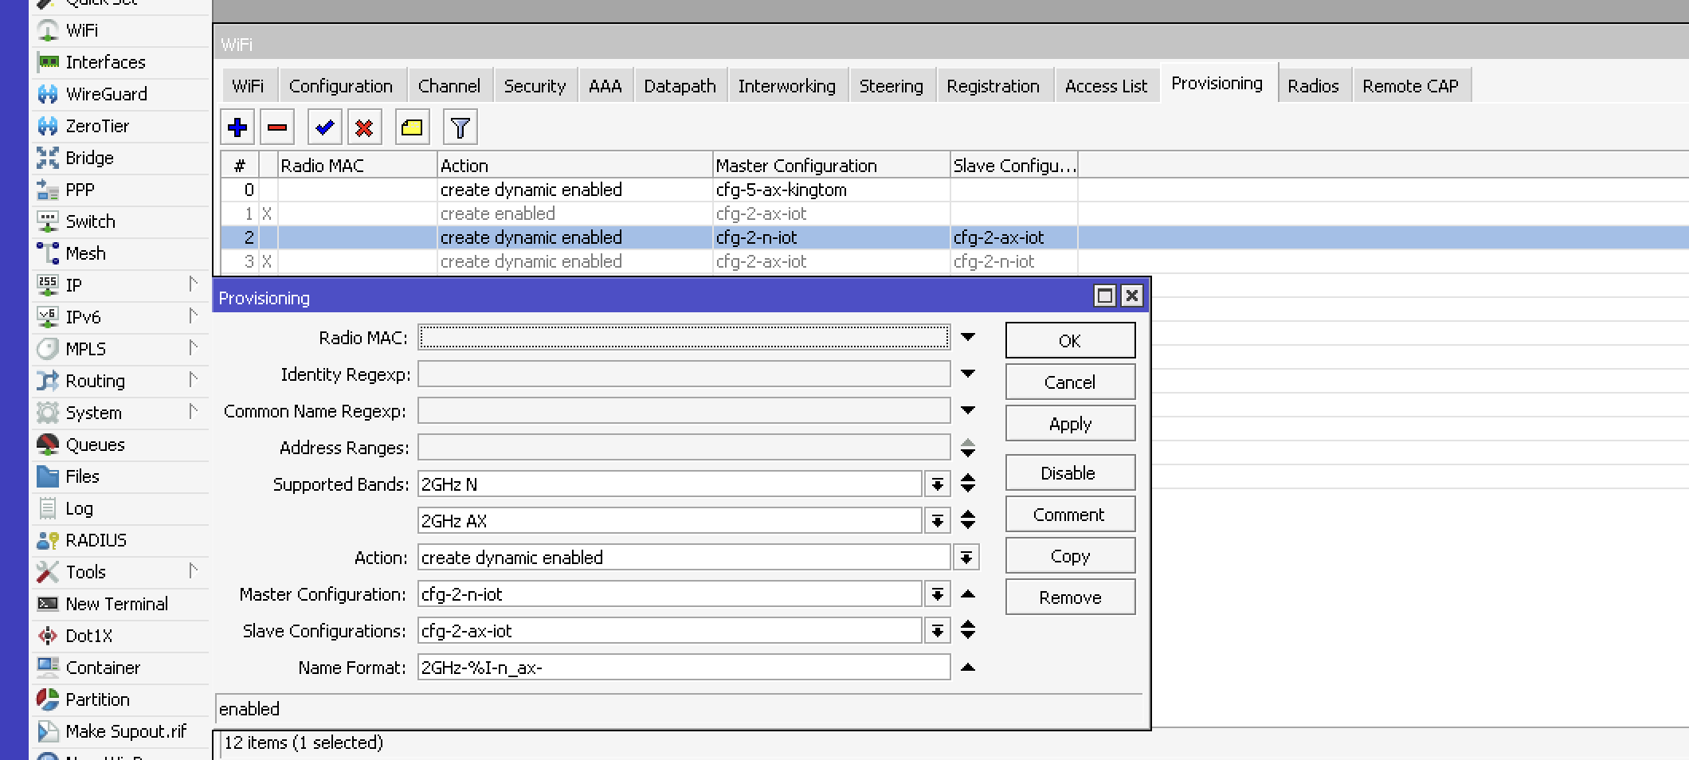This screenshot has height=760, width=1689.
Task: Open Partition in the sidebar
Action: 97,699
